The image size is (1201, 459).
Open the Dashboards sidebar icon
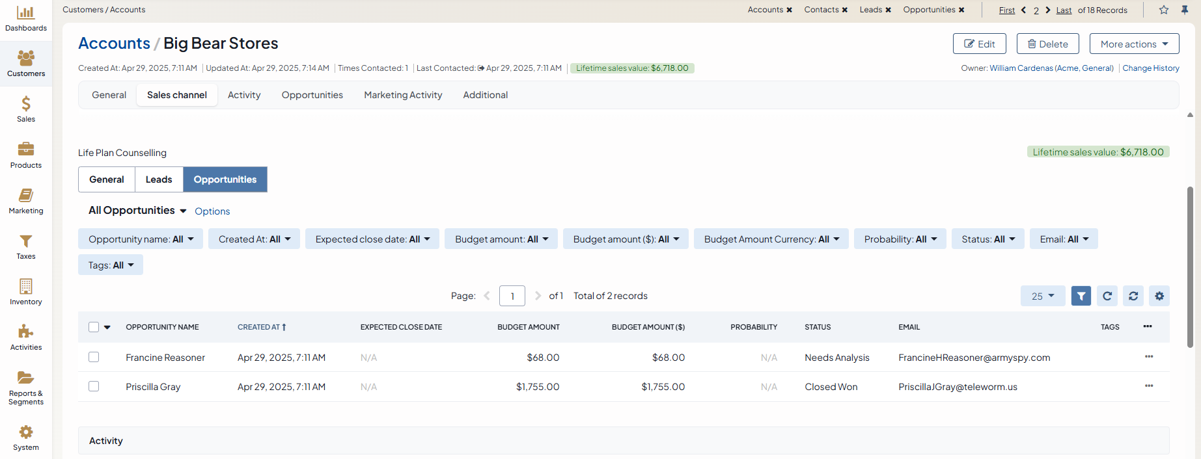coord(26,19)
